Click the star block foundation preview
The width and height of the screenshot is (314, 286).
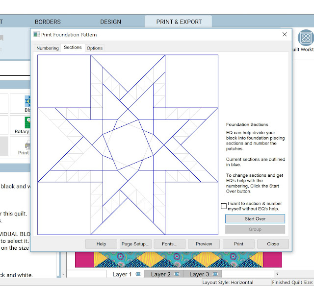[x=128, y=144]
